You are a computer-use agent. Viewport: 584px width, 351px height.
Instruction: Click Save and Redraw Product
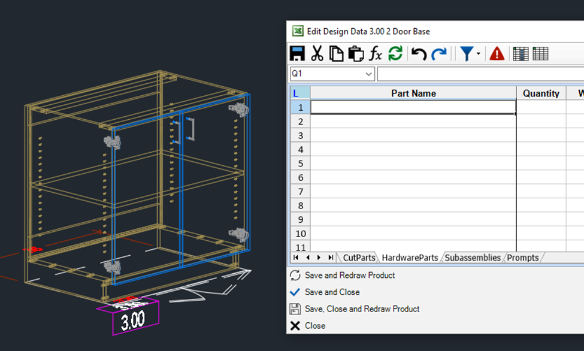pyautogui.click(x=350, y=276)
